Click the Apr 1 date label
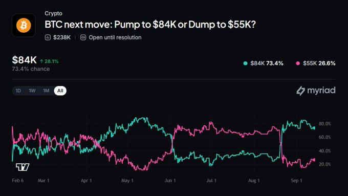This screenshot has width=348, height=196. (86, 181)
